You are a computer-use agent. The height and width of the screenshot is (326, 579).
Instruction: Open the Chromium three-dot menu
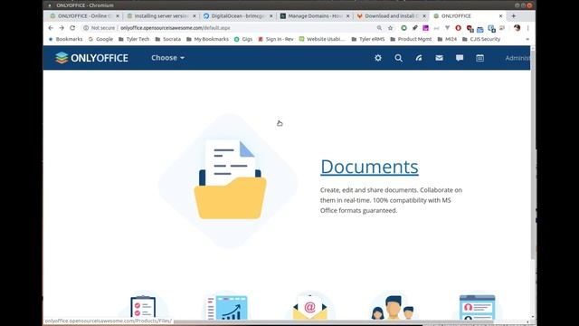tap(528, 28)
